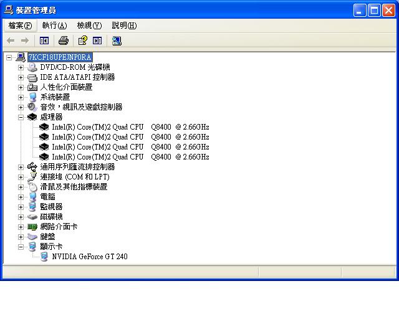Open the 檢視(V) menu

[x=89, y=26]
